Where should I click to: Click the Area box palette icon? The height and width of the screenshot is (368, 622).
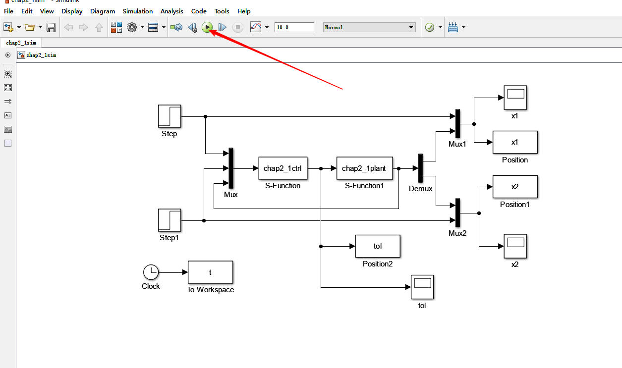click(x=8, y=143)
